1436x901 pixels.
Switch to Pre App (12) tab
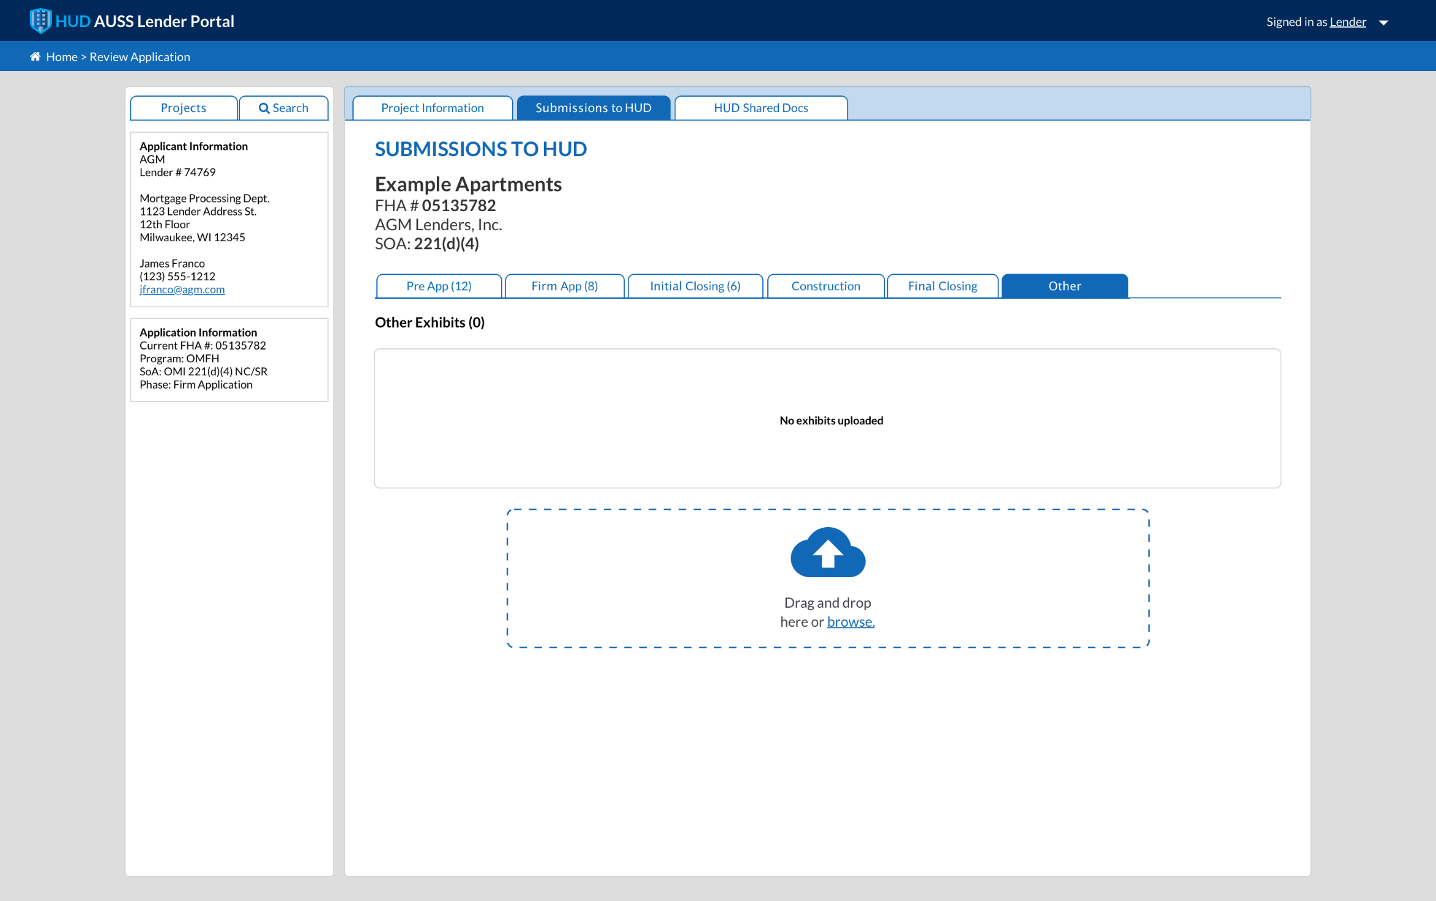click(439, 286)
